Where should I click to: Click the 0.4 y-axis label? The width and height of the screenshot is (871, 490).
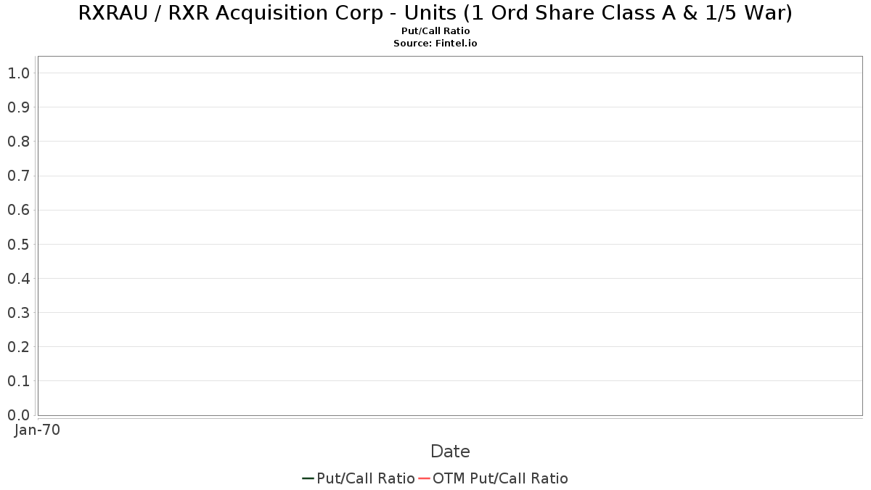[x=19, y=279]
